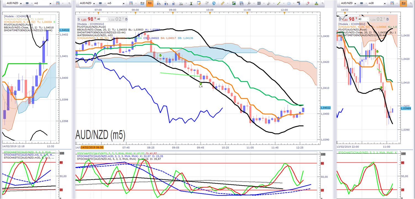Click the picture snapshot icon in the m5 toolbar
Viewport: 415px width, 199px height.
pos(234,3)
